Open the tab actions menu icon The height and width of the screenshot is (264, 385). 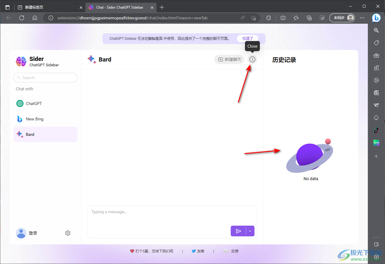7,7
